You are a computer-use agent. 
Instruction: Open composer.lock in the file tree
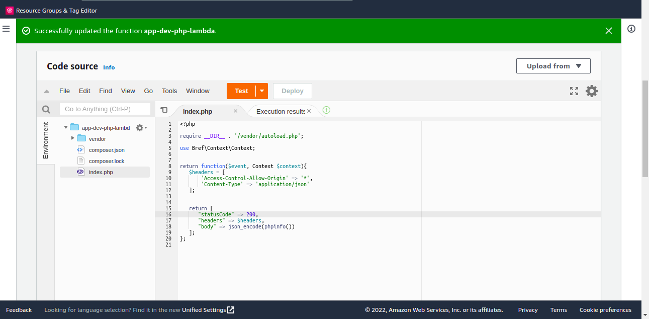point(107,161)
